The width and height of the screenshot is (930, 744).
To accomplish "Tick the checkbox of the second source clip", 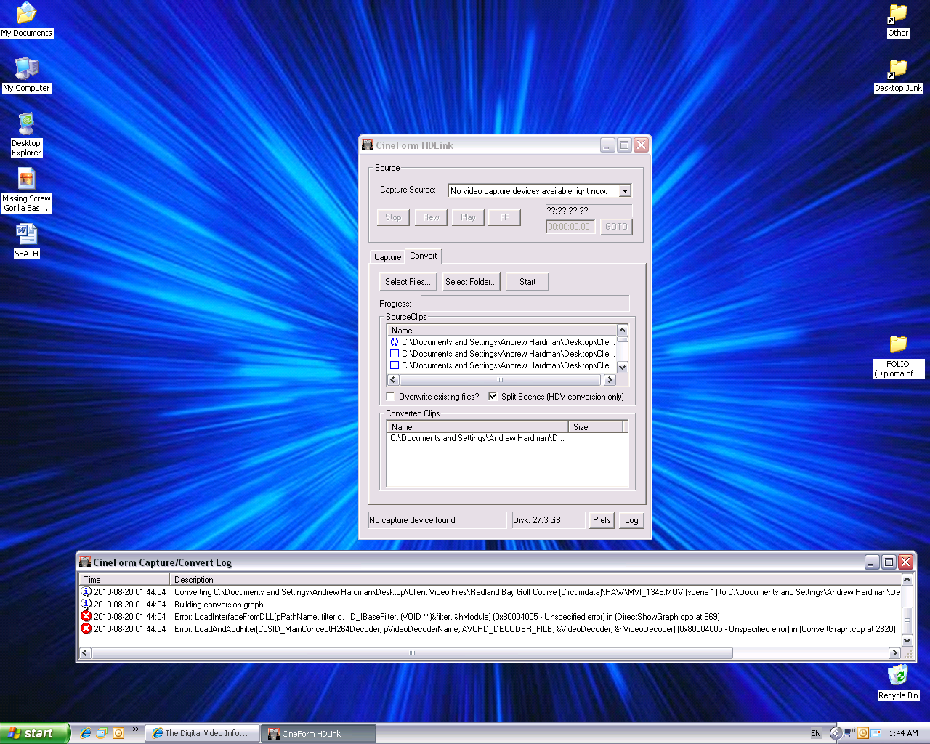I will (x=395, y=354).
